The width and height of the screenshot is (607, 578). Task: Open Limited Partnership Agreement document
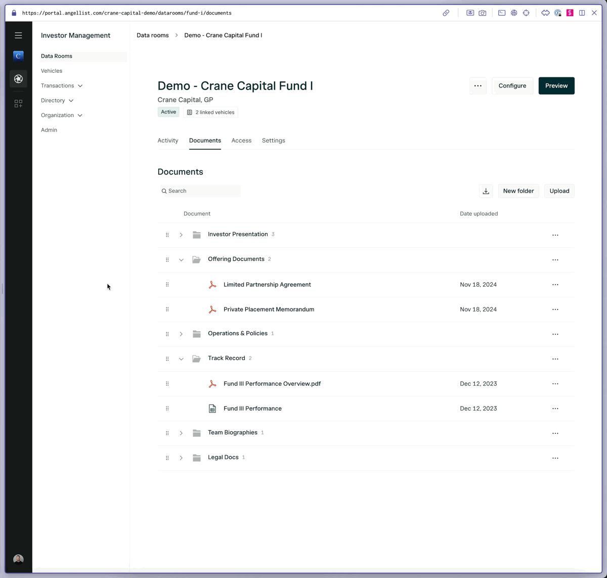267,285
